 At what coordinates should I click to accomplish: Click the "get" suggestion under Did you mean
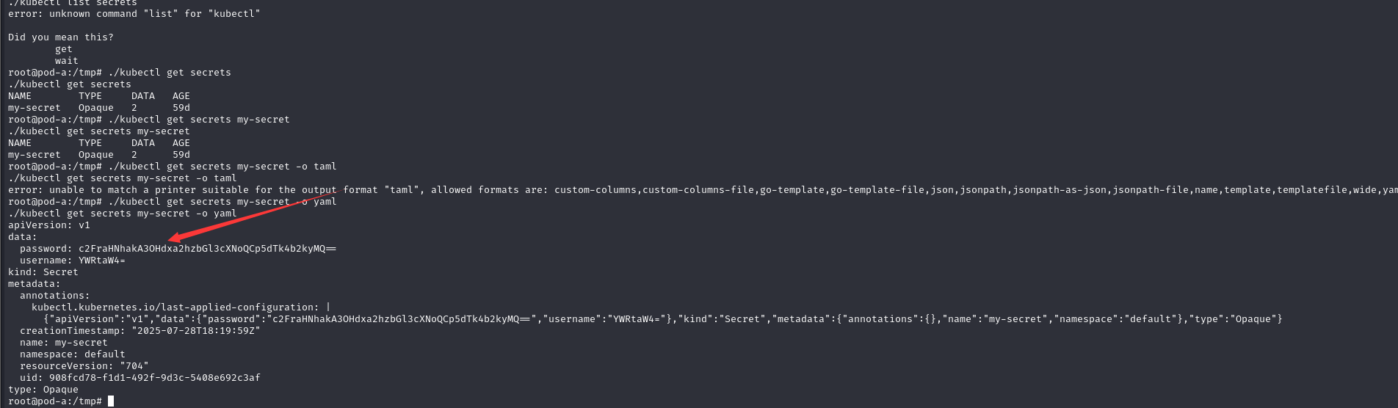pos(64,49)
